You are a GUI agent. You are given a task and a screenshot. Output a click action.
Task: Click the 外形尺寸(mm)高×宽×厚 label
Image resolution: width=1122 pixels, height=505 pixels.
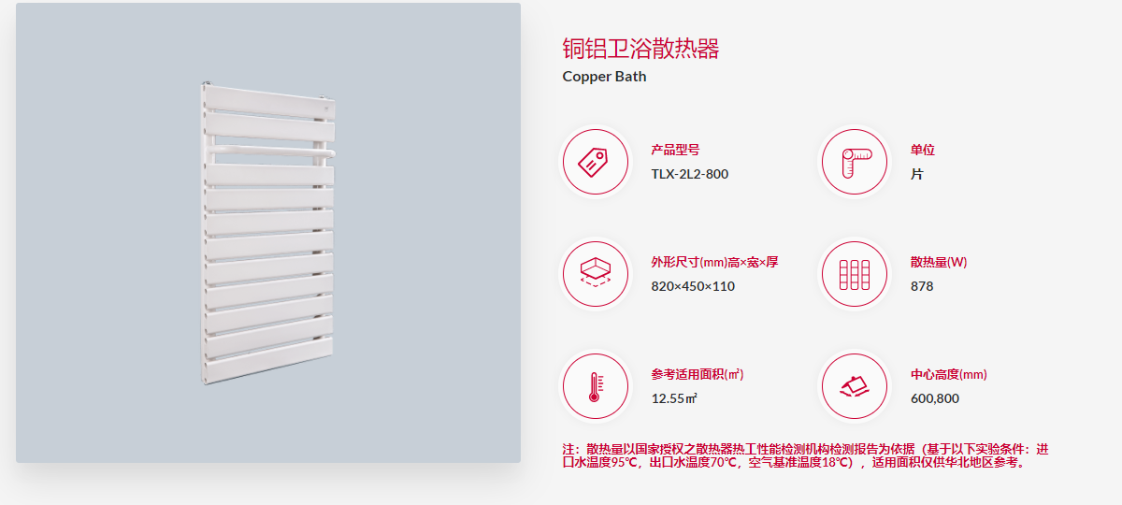pyautogui.click(x=714, y=262)
